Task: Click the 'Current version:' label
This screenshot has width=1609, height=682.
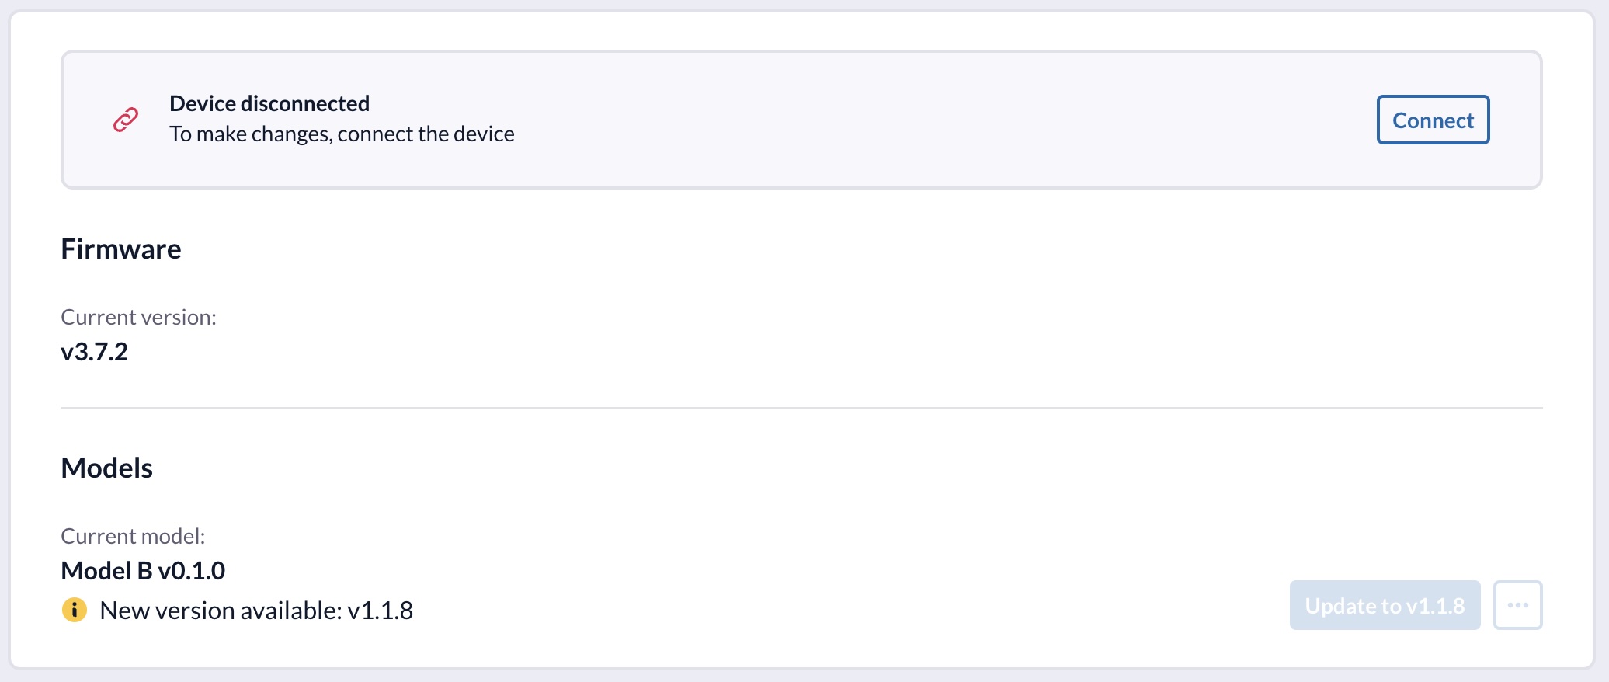Action: 138,317
